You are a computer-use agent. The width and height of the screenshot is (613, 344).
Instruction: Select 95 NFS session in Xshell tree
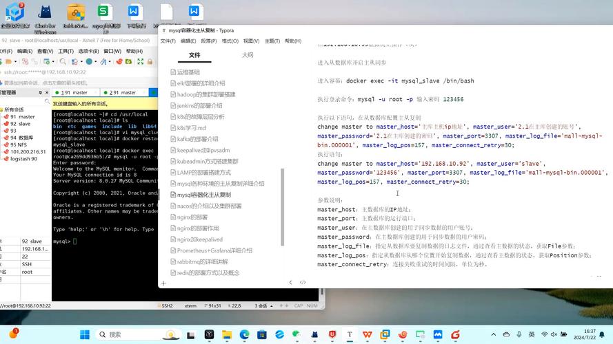[x=19, y=144]
